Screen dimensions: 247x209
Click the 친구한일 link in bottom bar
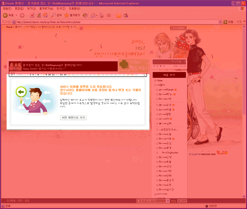click(x=11, y=201)
